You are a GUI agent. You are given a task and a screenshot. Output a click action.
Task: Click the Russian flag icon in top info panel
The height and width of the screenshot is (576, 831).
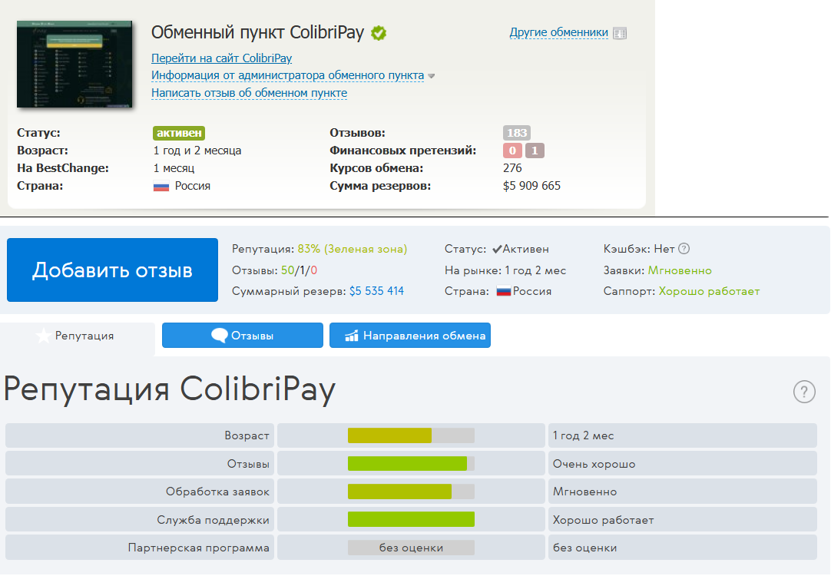(x=161, y=186)
